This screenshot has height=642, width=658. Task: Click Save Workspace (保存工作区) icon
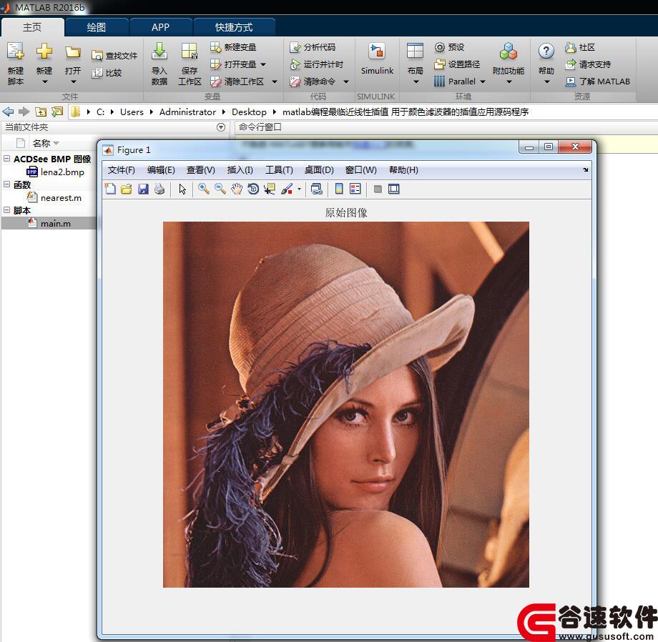(x=190, y=51)
